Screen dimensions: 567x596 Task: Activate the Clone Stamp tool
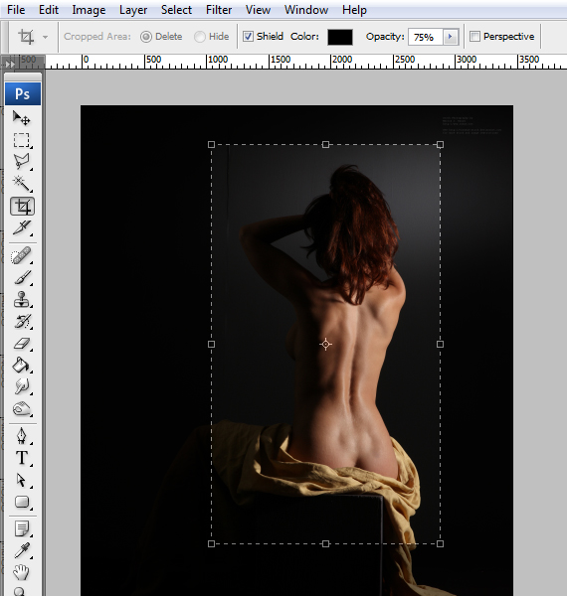tap(21, 299)
